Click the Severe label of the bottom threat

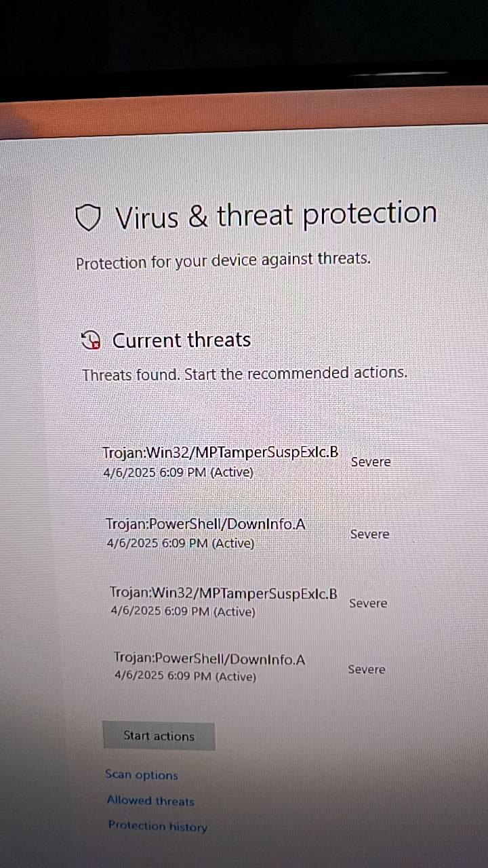[367, 669]
